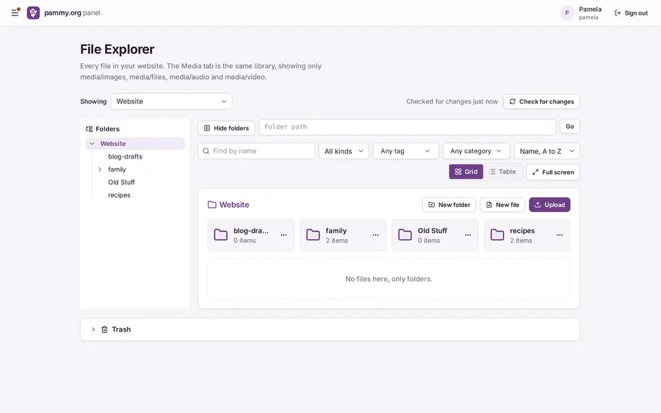
Task: Focus the Folder path input
Action: pyautogui.click(x=407, y=127)
